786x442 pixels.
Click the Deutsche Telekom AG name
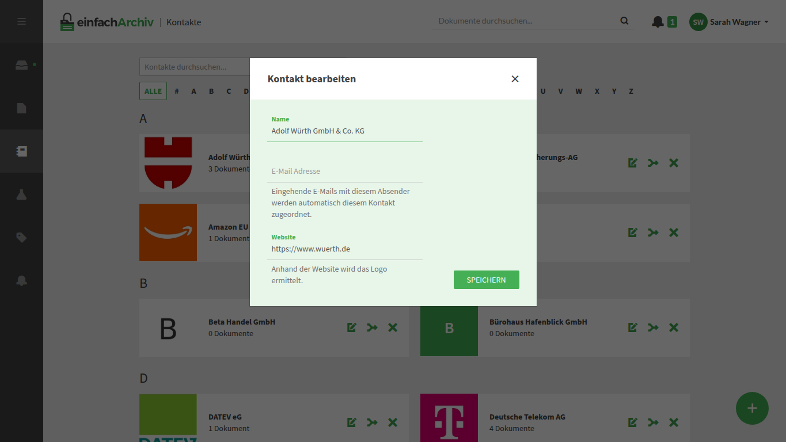click(x=527, y=417)
